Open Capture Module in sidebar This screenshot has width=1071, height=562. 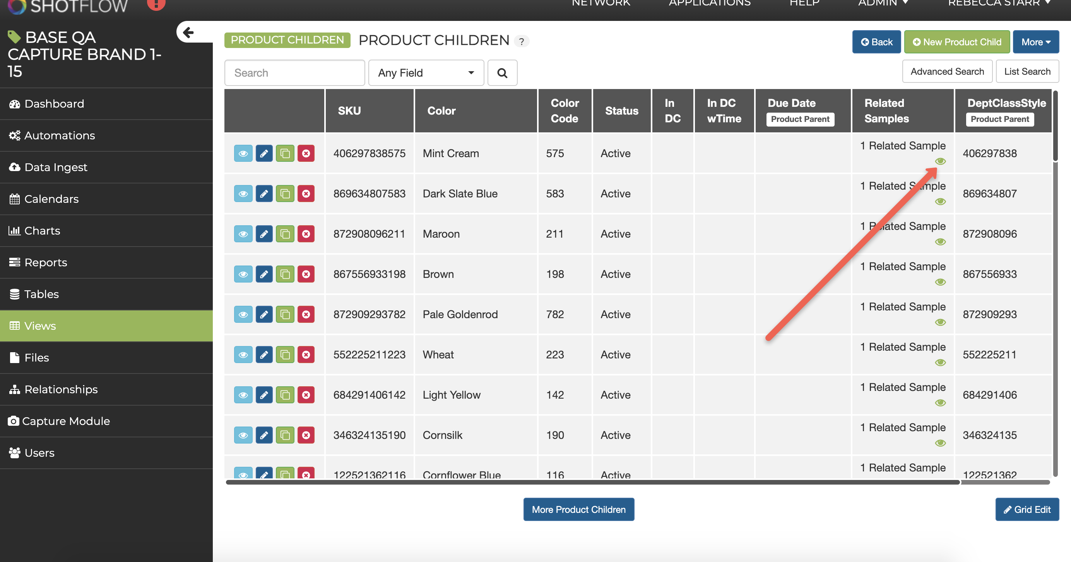click(x=66, y=421)
